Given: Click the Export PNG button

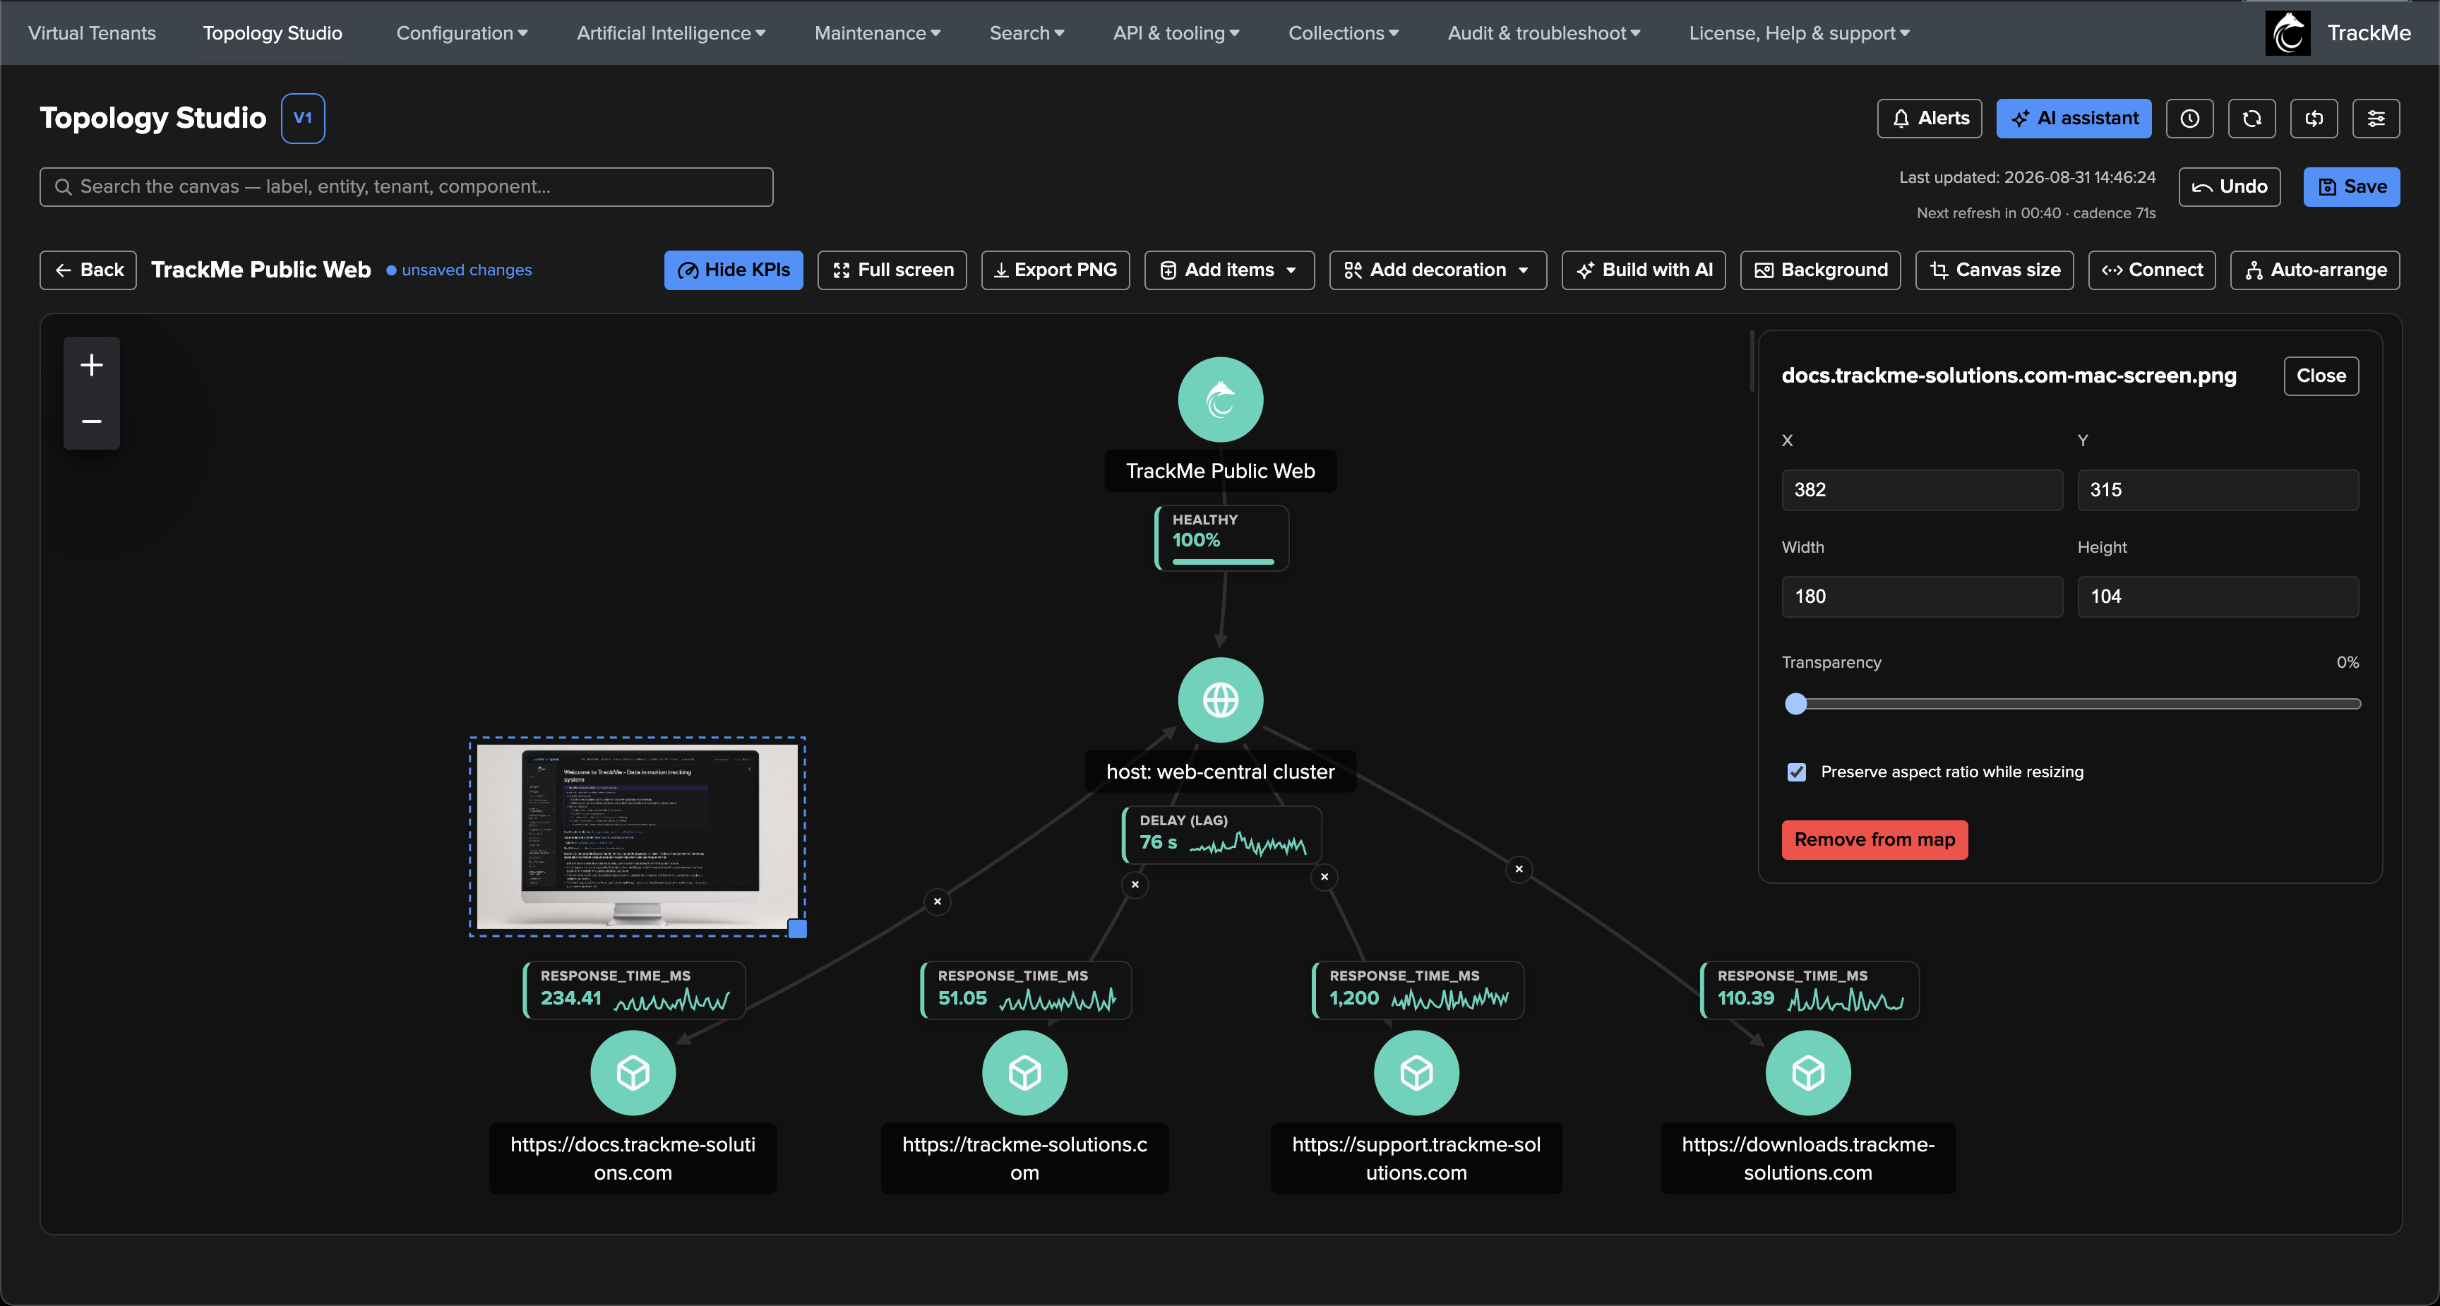Looking at the screenshot, I should [x=1055, y=270].
